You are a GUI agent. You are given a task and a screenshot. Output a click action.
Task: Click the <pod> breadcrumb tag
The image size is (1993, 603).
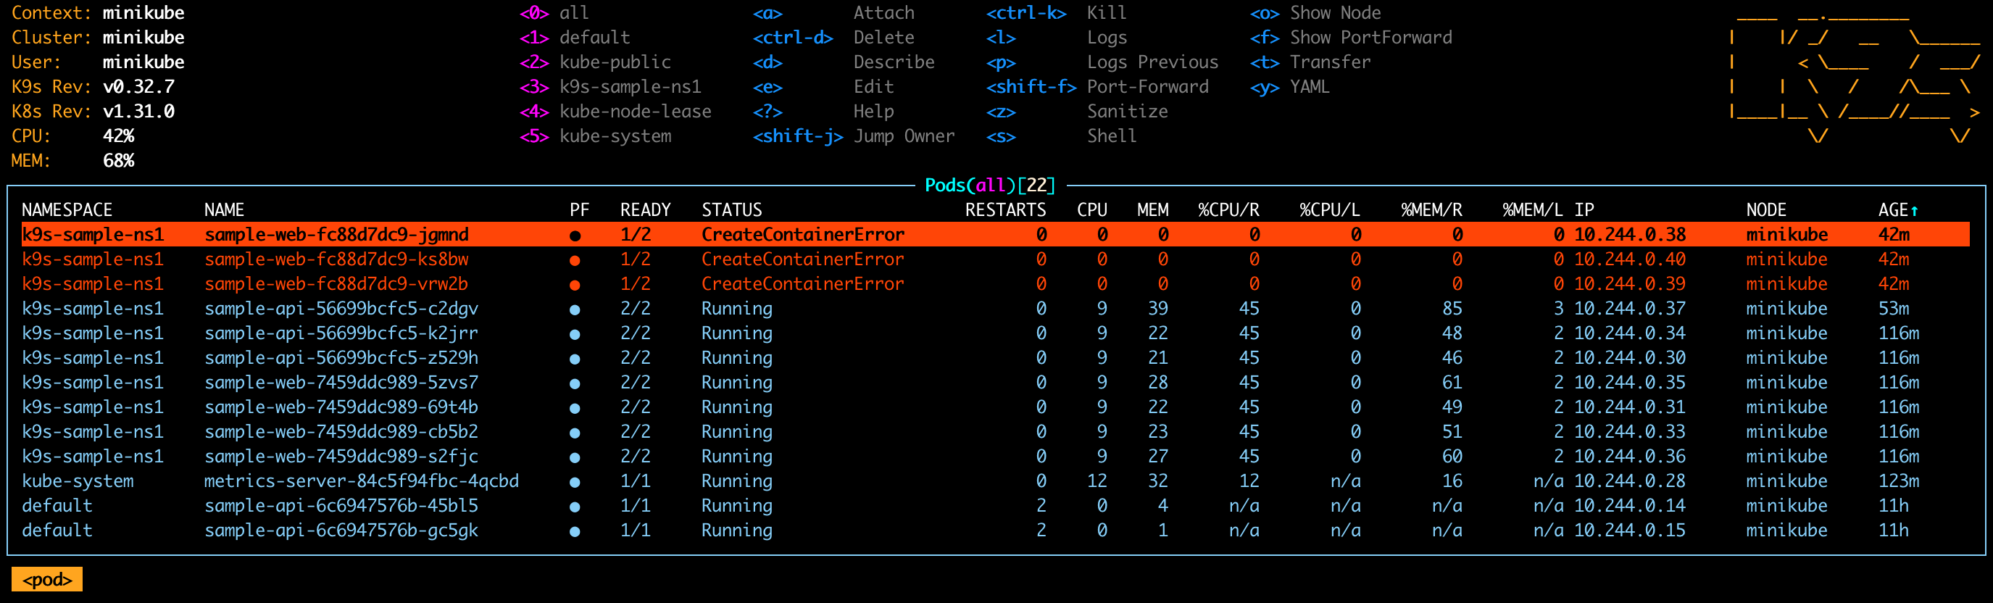coord(47,580)
